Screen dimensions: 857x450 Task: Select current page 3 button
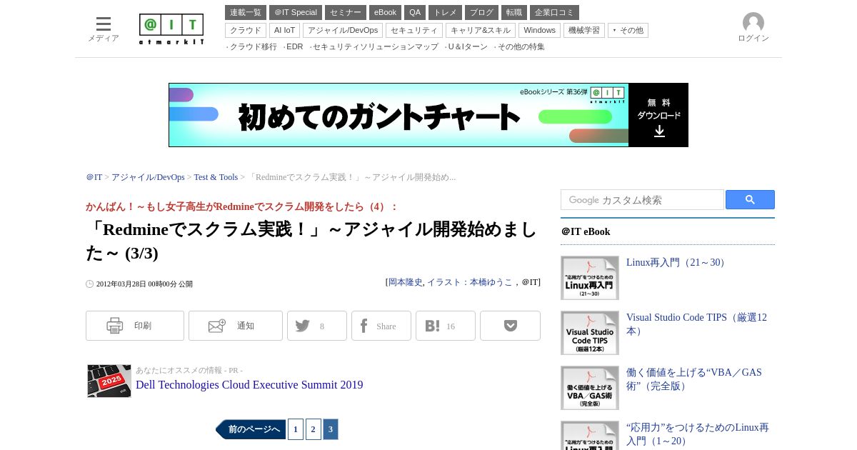click(x=331, y=429)
